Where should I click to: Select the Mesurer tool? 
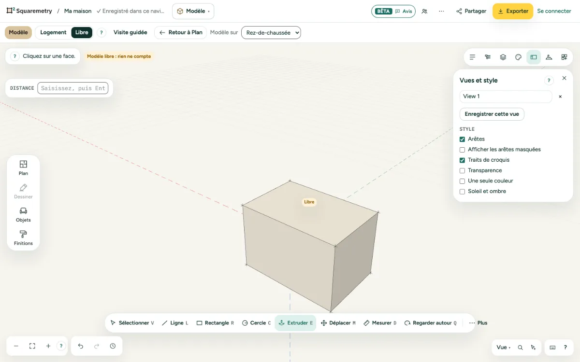click(380, 323)
